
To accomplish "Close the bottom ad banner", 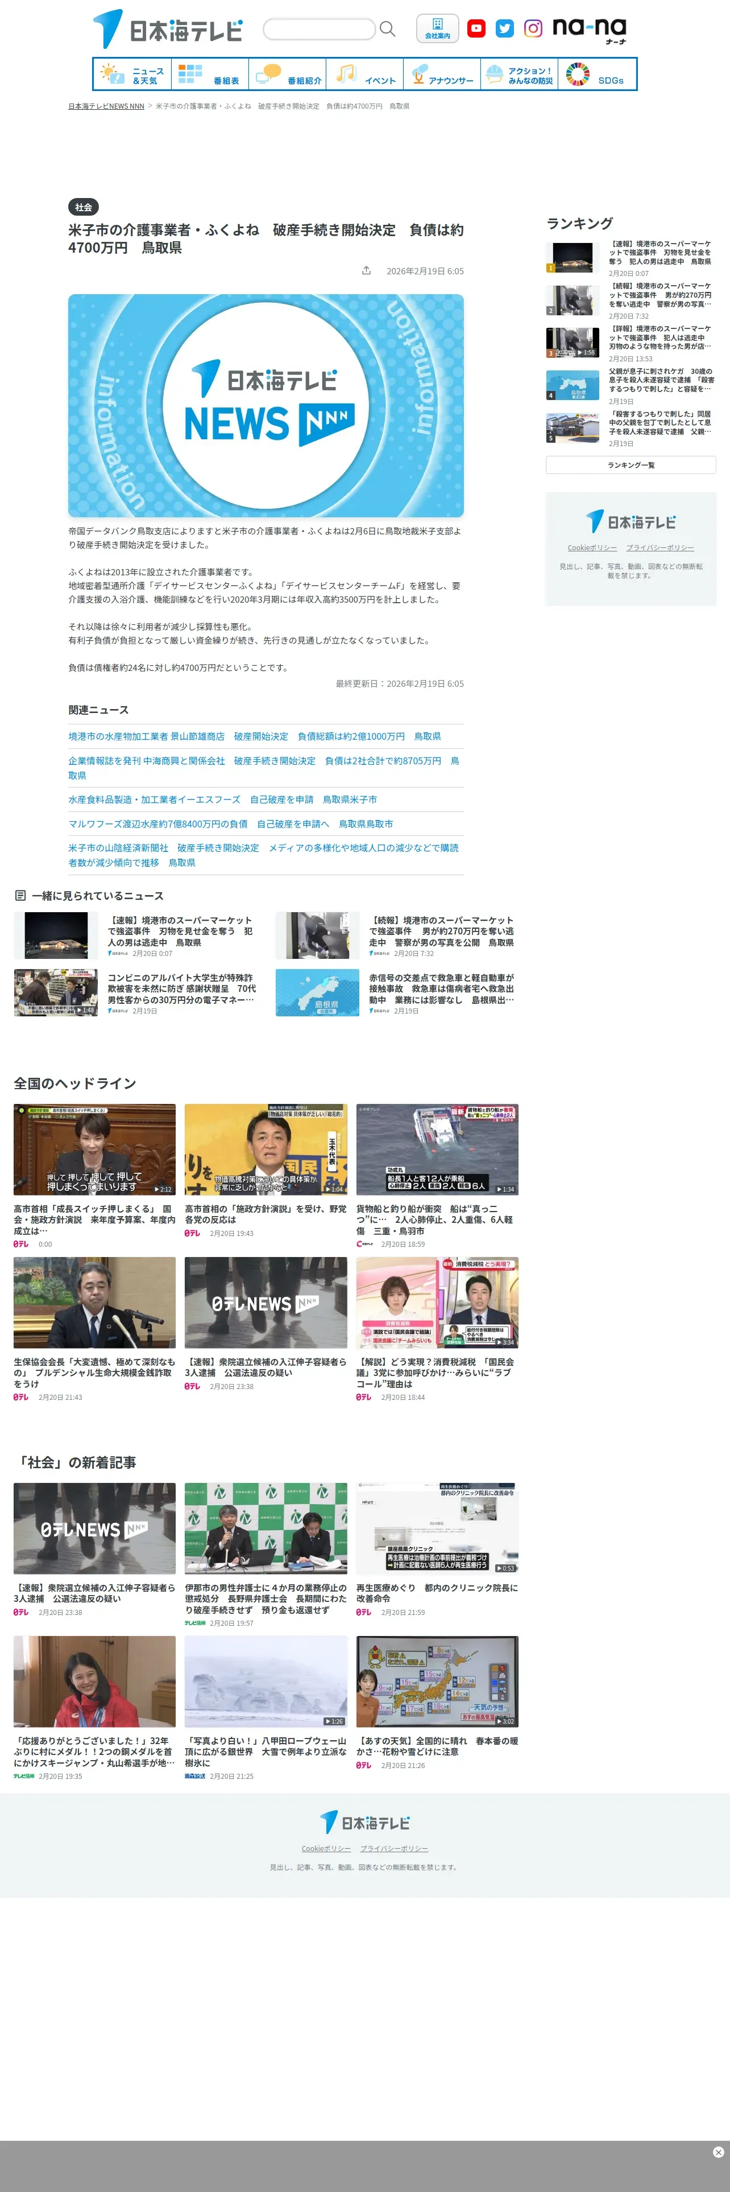I will pos(718,2152).
